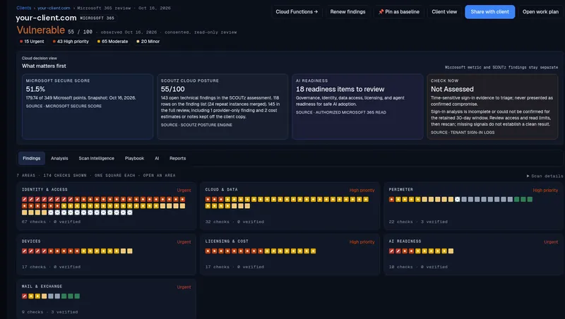Switch to the Analysis tab

59,158
